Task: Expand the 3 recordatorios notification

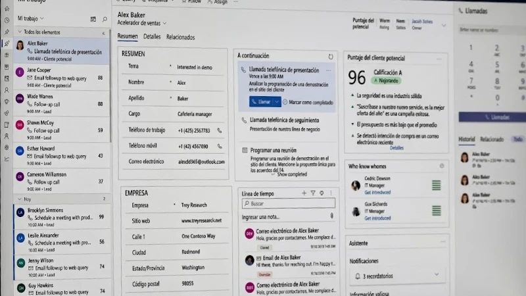Action: pyautogui.click(x=437, y=274)
